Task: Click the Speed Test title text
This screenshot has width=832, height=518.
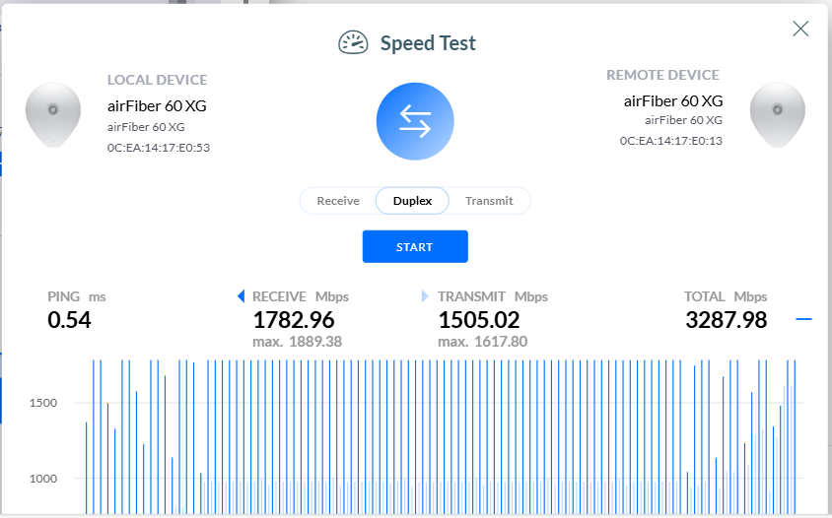Action: pyautogui.click(x=428, y=43)
